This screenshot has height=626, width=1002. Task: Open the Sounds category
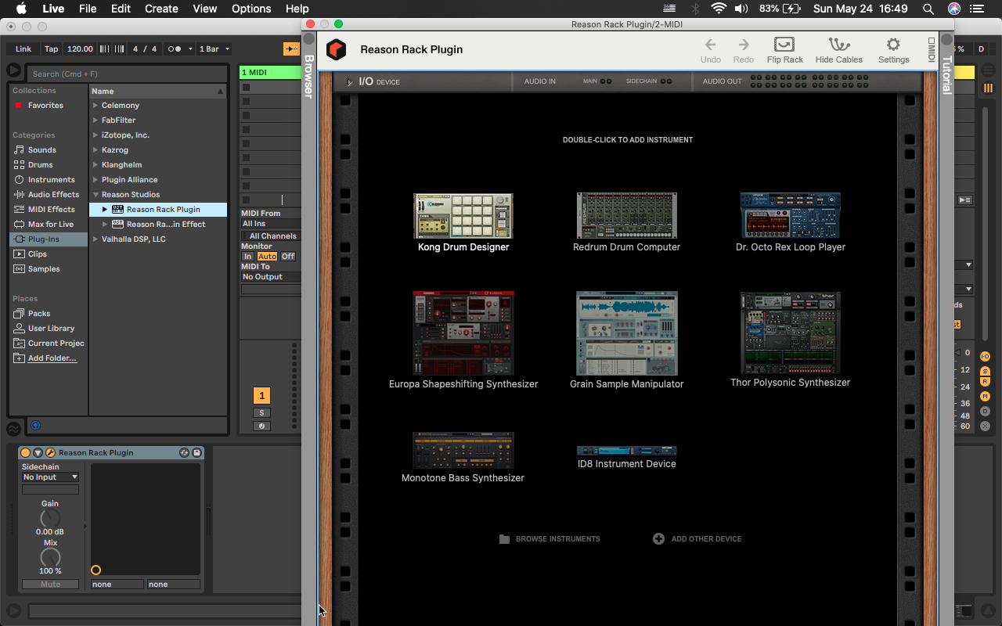click(x=42, y=150)
